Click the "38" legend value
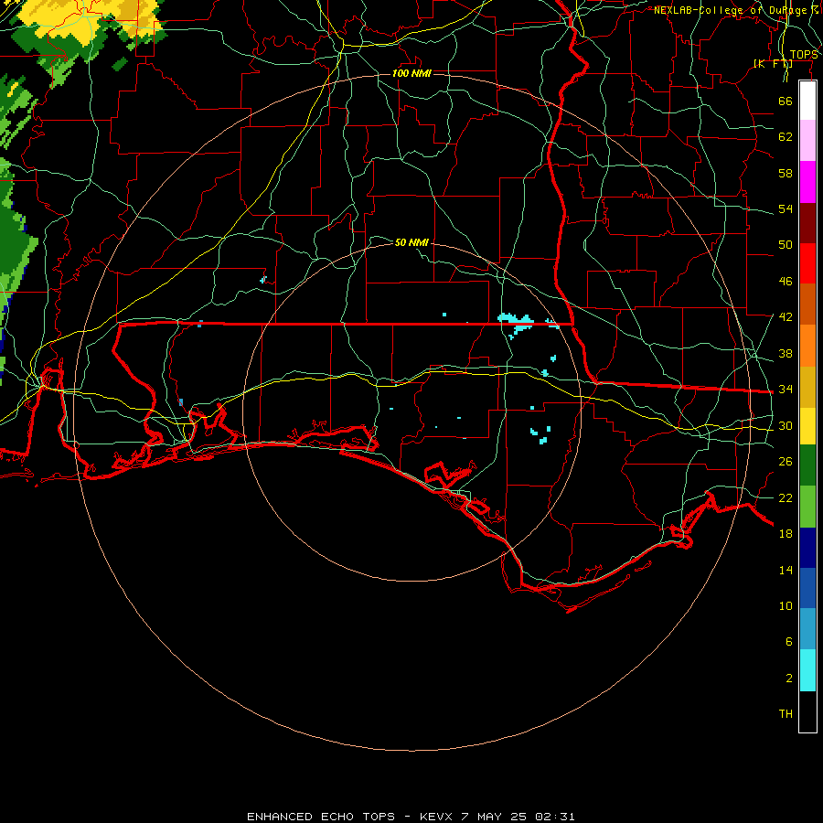The image size is (823, 823). click(786, 353)
